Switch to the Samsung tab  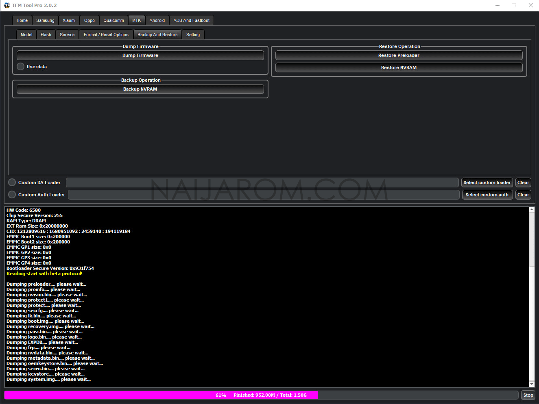coord(45,20)
